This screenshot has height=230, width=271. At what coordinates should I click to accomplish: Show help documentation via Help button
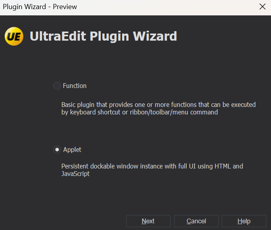244,221
